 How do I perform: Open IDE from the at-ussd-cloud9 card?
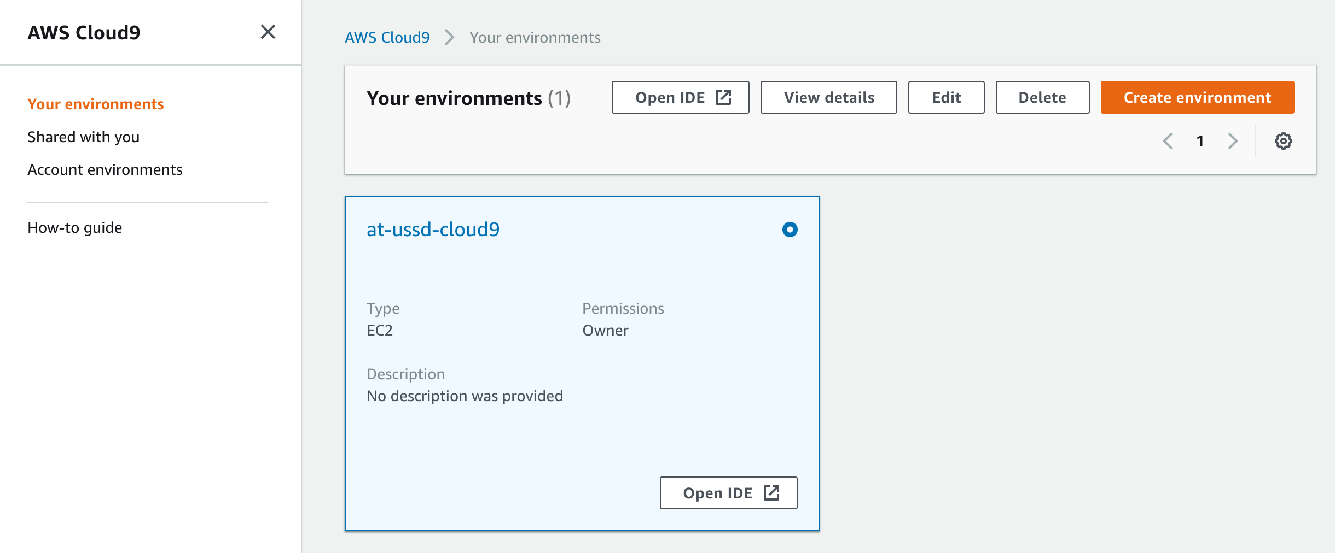click(728, 493)
